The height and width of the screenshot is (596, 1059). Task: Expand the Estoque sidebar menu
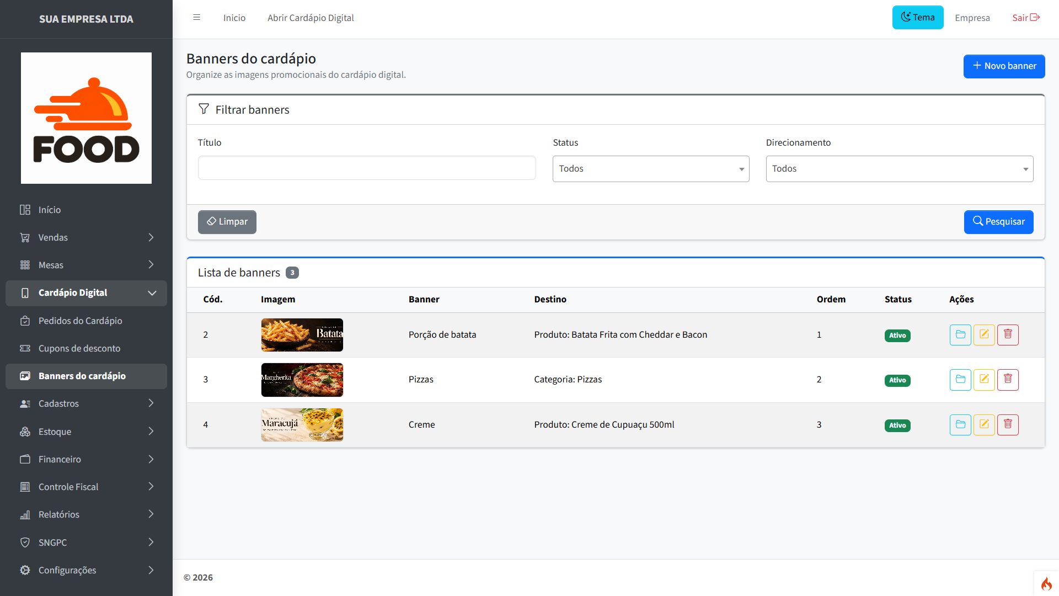[86, 432]
